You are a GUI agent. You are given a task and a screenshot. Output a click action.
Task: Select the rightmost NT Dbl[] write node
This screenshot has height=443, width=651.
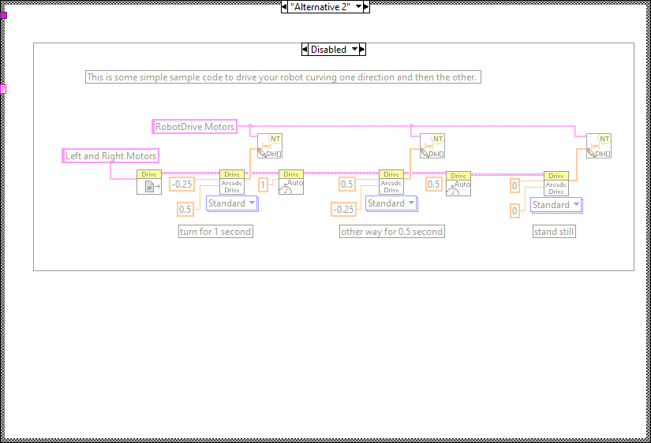point(599,146)
